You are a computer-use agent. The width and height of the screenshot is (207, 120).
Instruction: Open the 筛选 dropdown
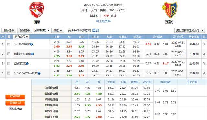[x=58, y=30]
